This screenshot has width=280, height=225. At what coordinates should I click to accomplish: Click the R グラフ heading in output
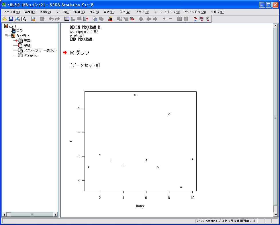pos(80,53)
